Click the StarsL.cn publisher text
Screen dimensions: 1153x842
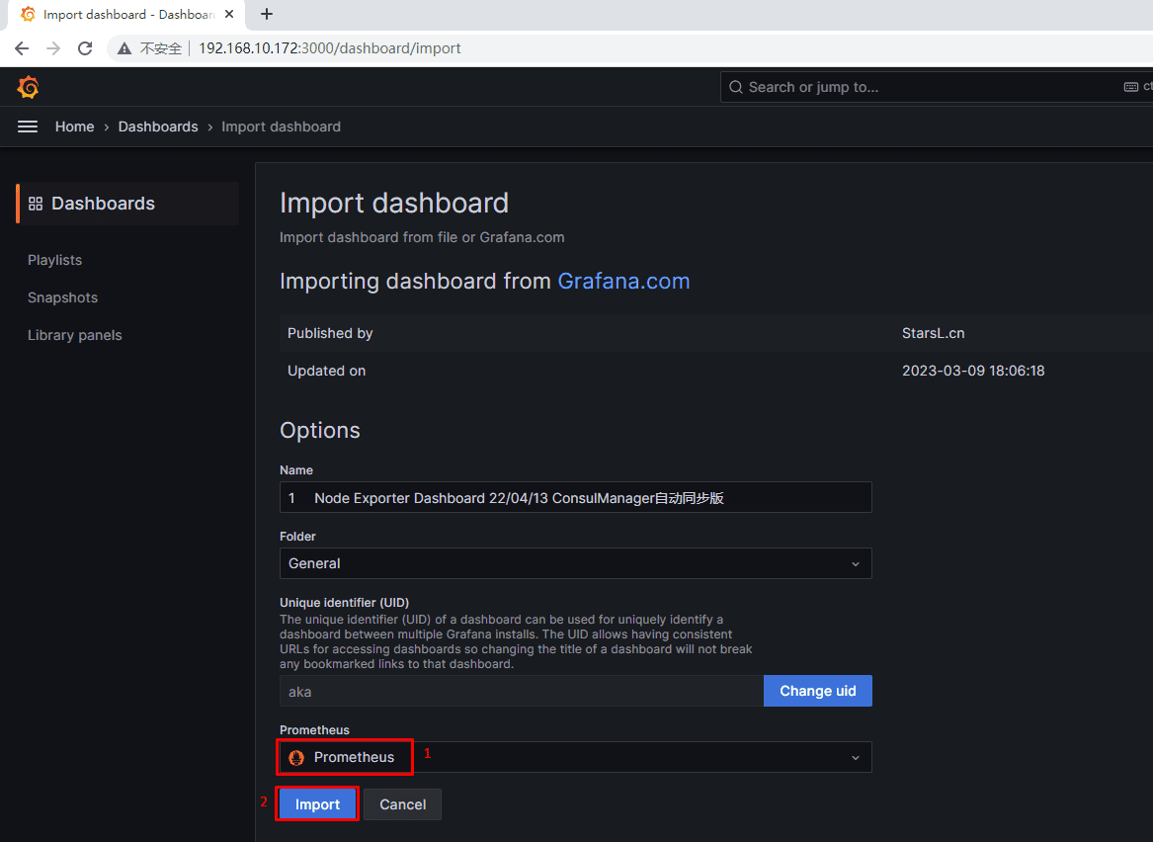[x=933, y=333]
